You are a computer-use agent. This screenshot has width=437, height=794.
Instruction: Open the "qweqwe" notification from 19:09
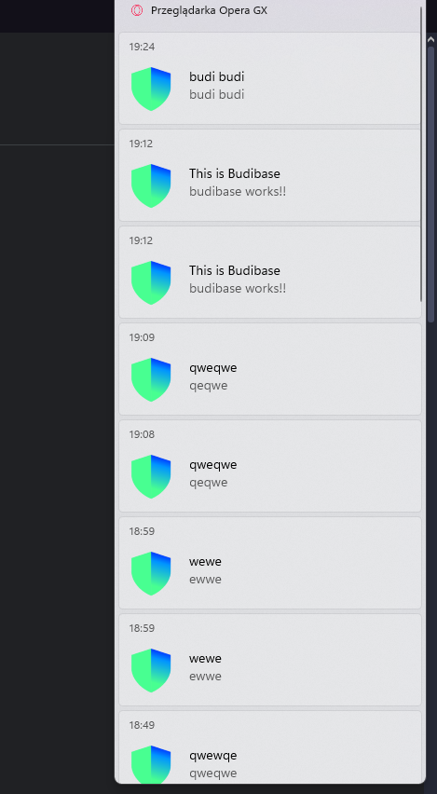coord(270,369)
